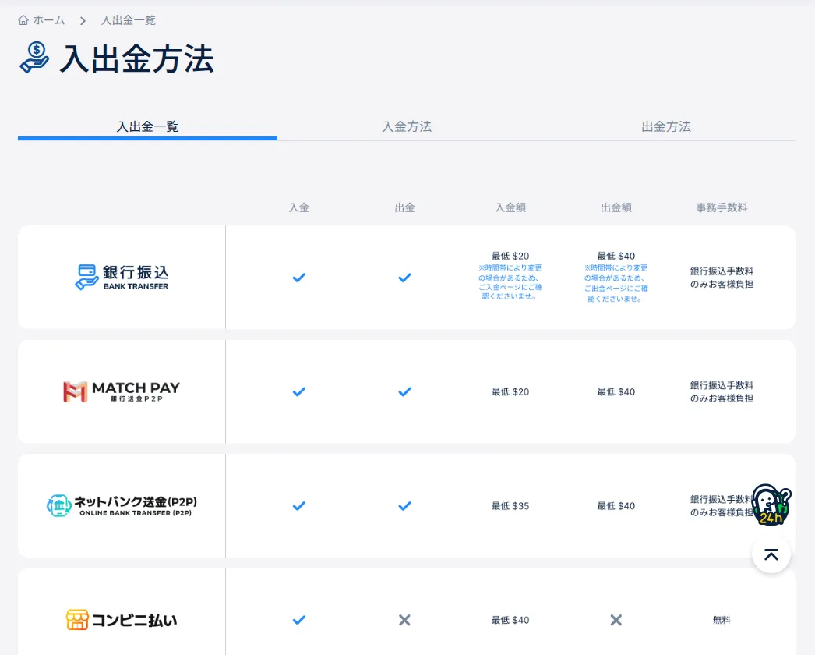Click deposit checkmark in ネットバンク送金 row
This screenshot has width=815, height=655.
click(299, 506)
